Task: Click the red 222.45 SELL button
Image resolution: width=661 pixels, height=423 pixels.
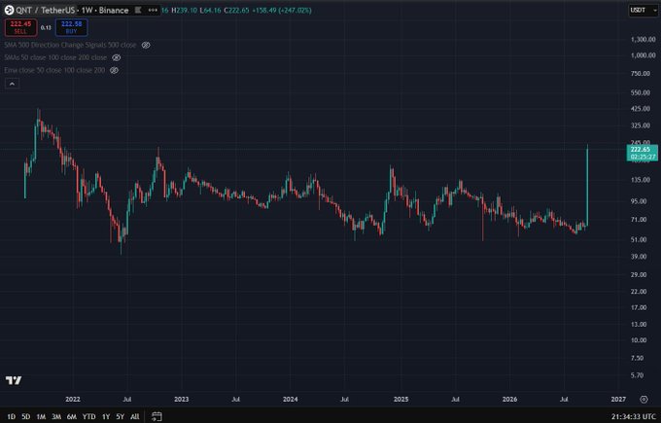Action: (20, 27)
